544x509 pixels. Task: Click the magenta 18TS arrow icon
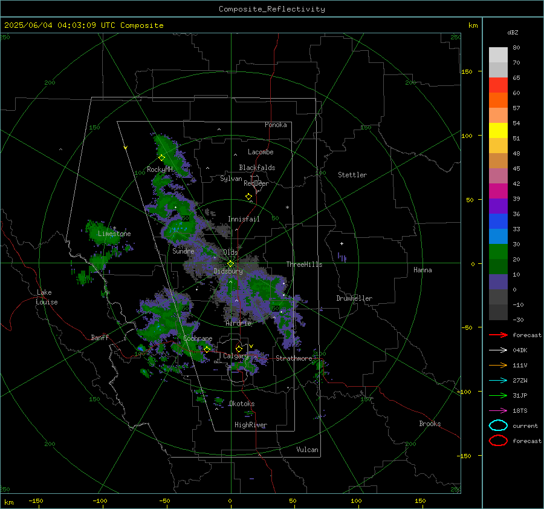(x=498, y=411)
